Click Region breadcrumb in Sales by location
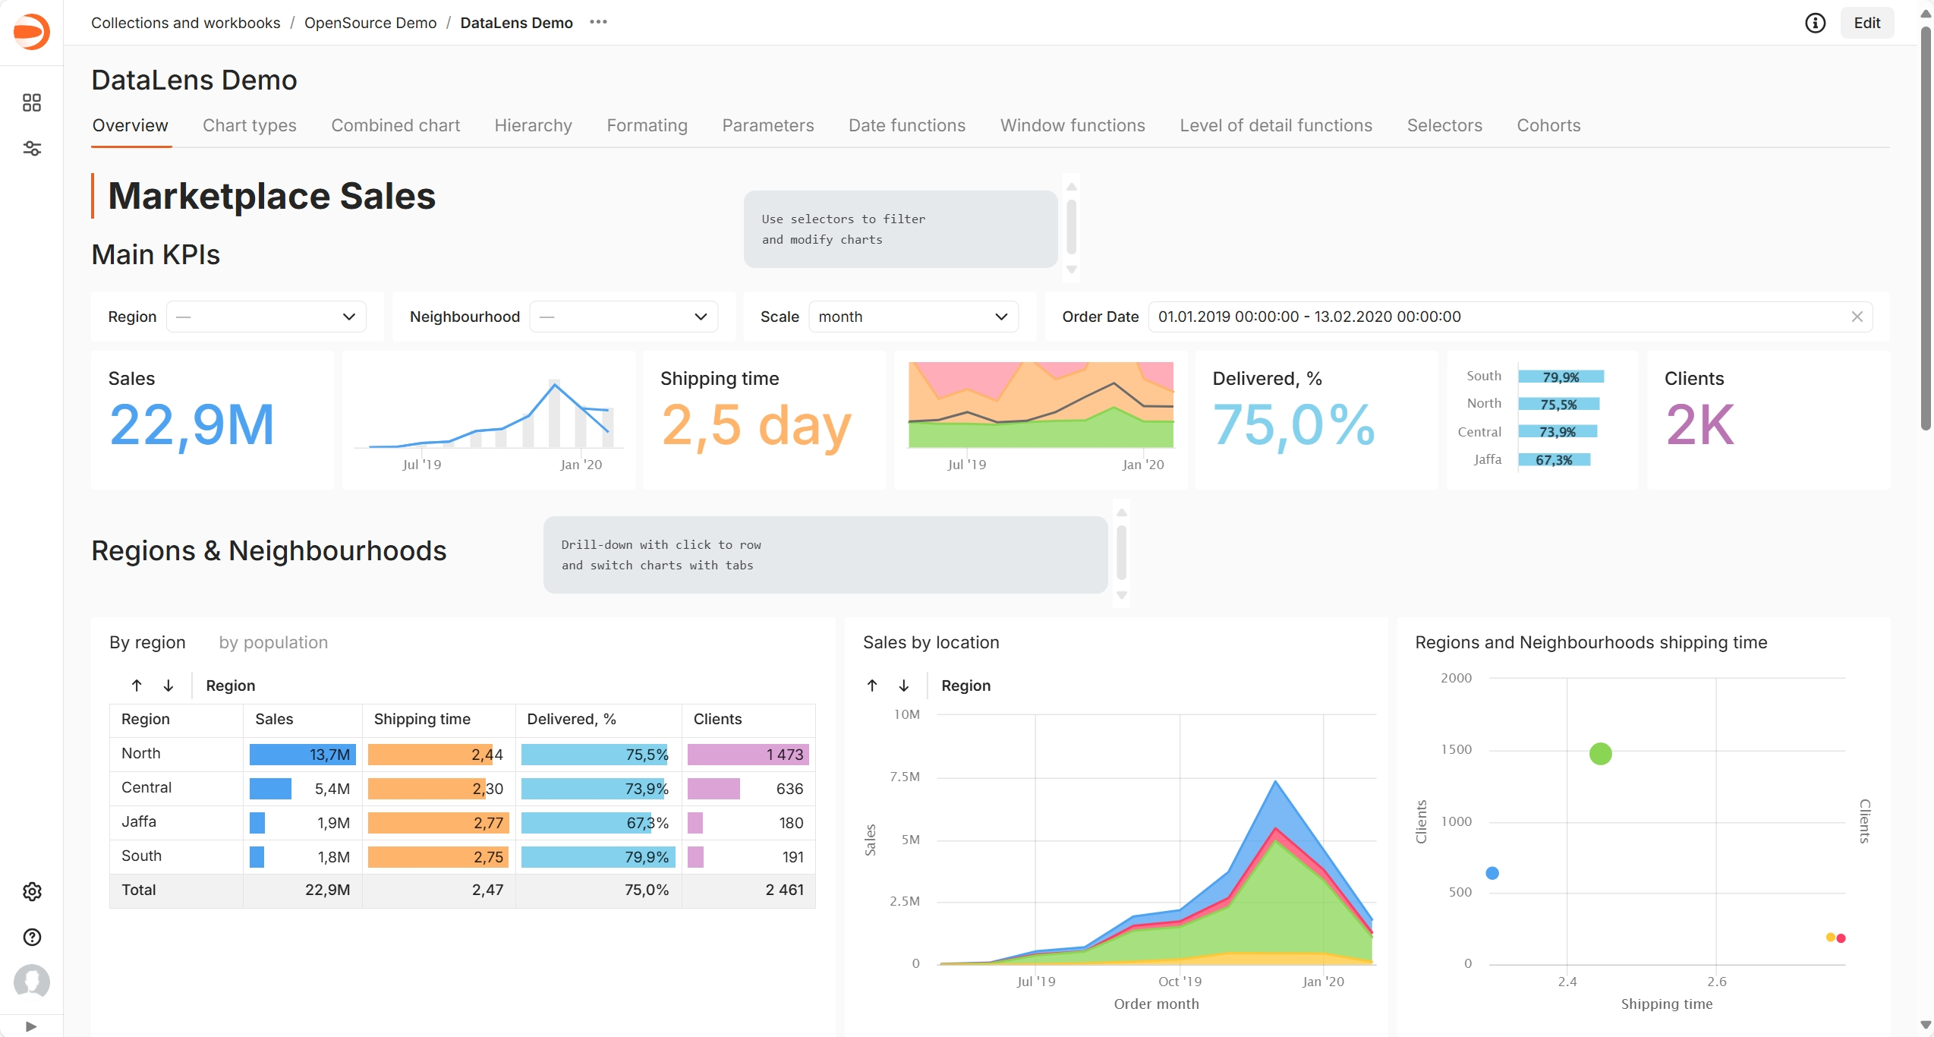The width and height of the screenshot is (1934, 1037). tap(965, 686)
